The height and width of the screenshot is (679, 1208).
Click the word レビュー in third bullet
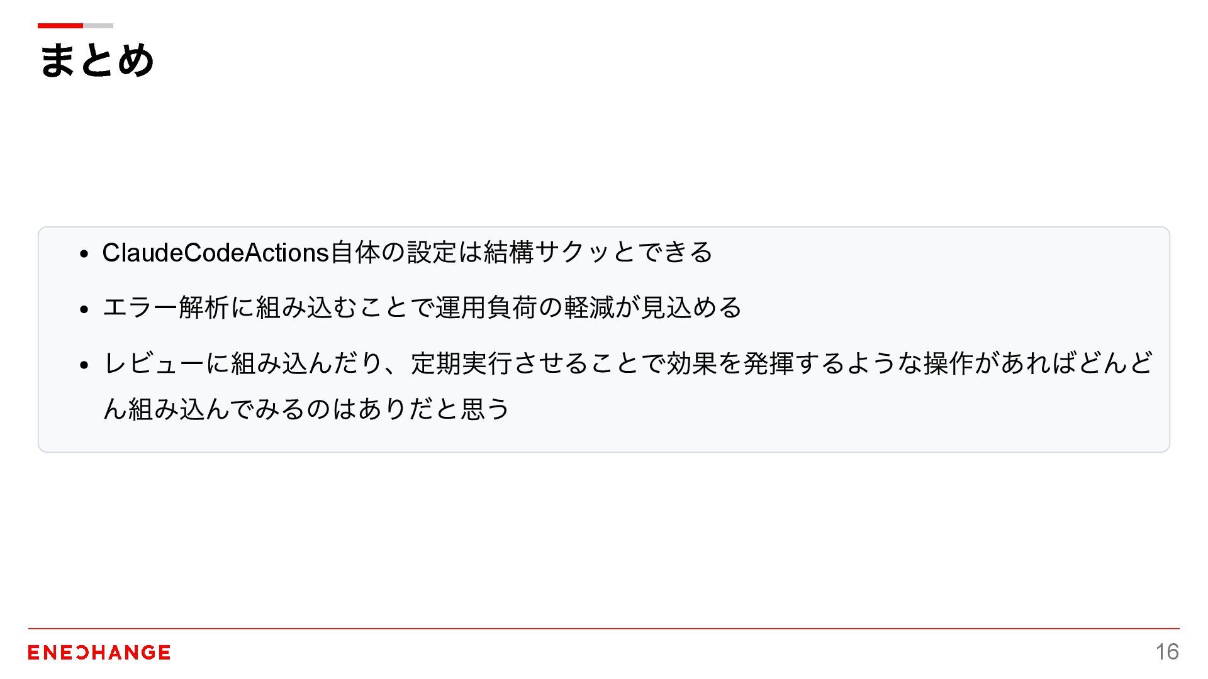pos(154,363)
